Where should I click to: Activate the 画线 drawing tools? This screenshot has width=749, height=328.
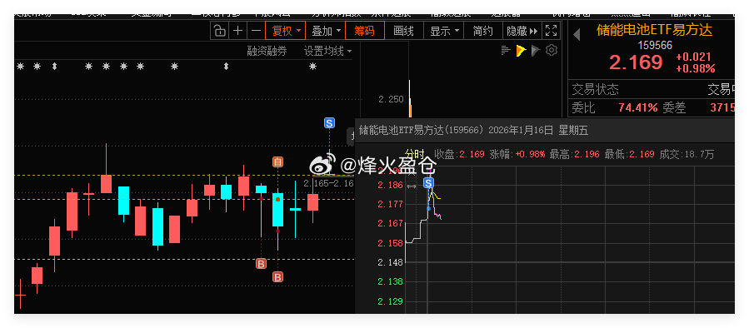click(x=403, y=31)
